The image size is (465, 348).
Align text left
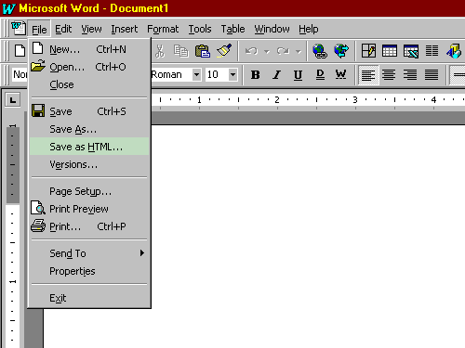[368, 74]
